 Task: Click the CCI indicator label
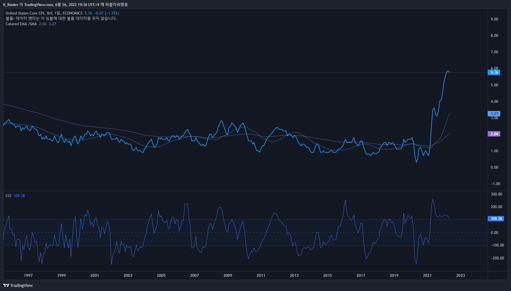pyautogui.click(x=9, y=196)
